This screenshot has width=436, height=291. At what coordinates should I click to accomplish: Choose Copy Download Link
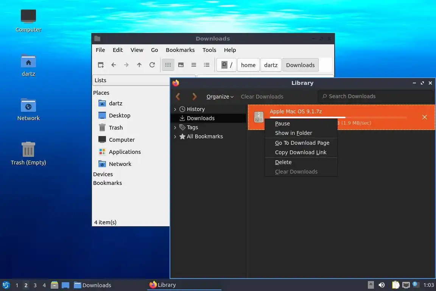[301, 152]
